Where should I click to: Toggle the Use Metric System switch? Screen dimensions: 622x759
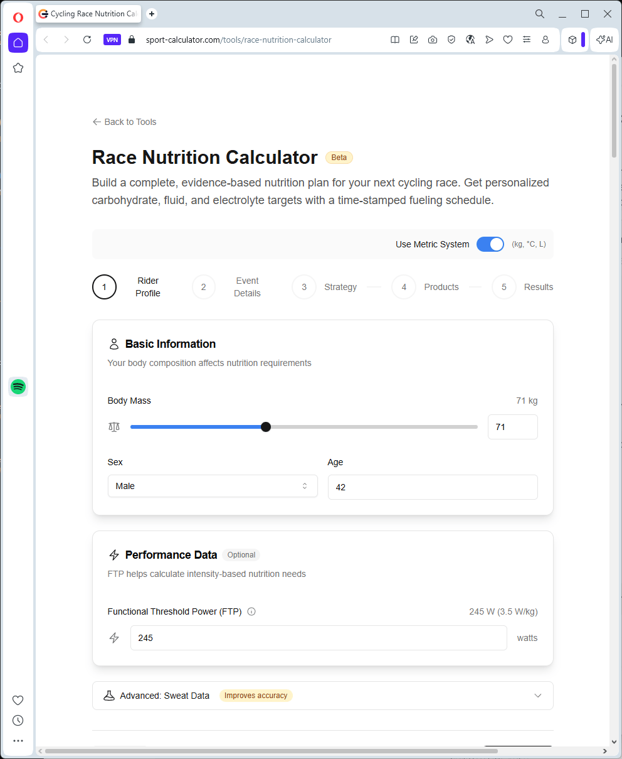(490, 244)
